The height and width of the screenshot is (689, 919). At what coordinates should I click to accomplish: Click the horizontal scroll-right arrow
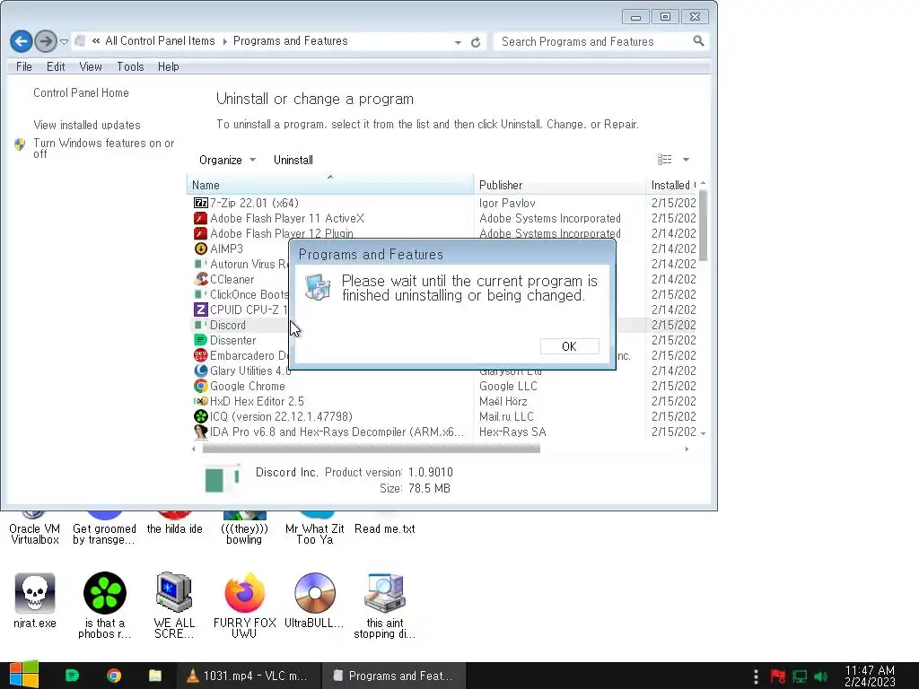[687, 449]
